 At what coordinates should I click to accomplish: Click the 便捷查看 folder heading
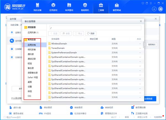pyautogui.click(x=30, y=27)
